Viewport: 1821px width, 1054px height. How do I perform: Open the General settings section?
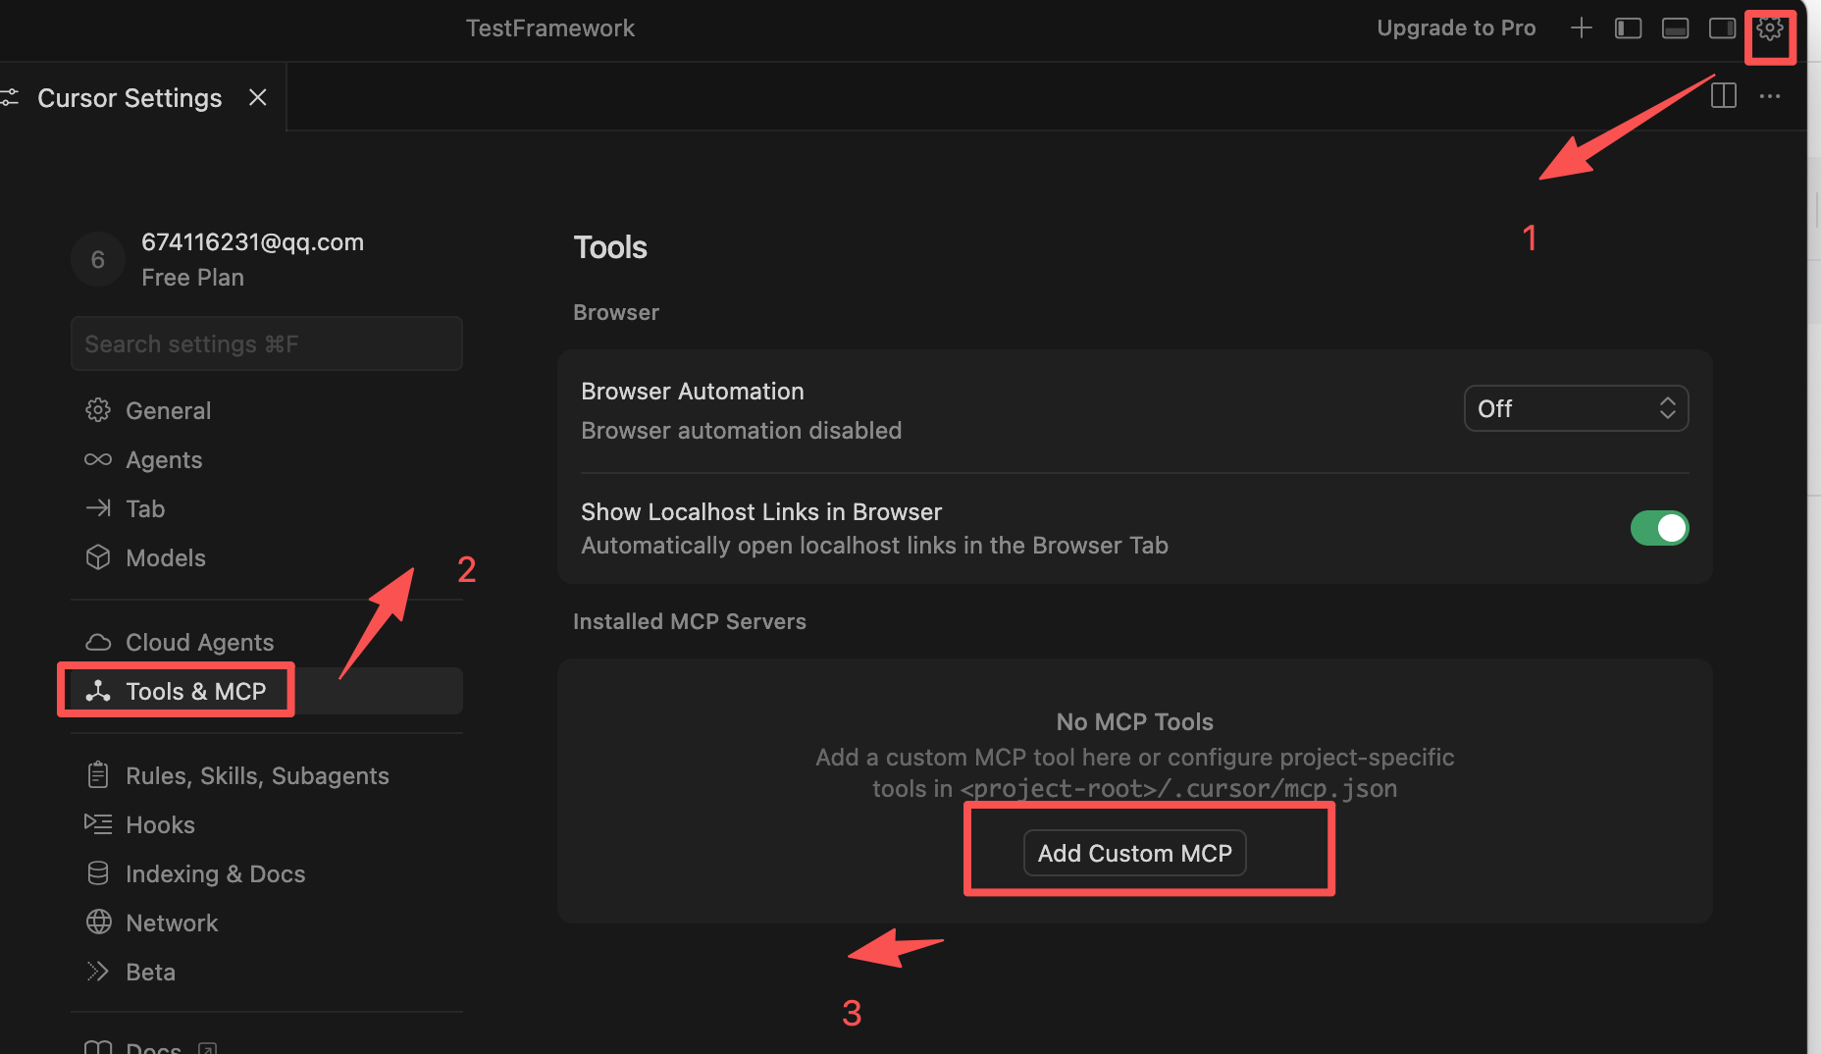pyautogui.click(x=267, y=410)
